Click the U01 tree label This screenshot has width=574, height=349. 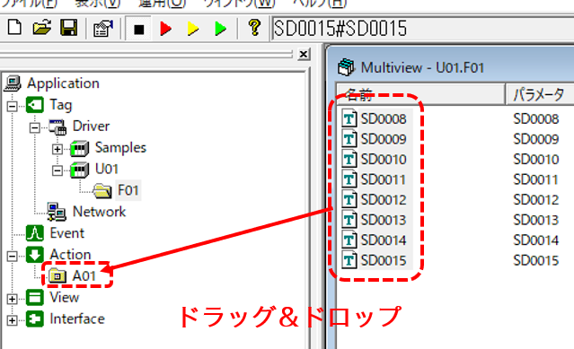point(107,170)
